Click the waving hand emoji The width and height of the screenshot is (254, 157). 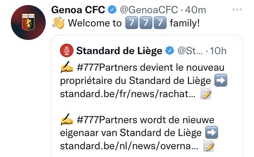click(58, 23)
